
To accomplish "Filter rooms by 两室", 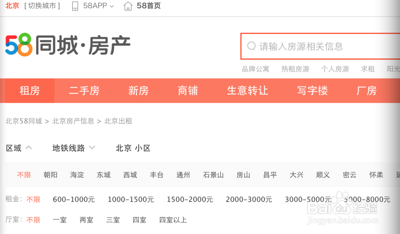I will click(x=86, y=220).
